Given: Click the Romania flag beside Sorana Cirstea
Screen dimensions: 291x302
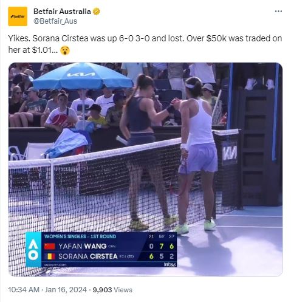Looking at the screenshot, I should pyautogui.click(x=50, y=256).
